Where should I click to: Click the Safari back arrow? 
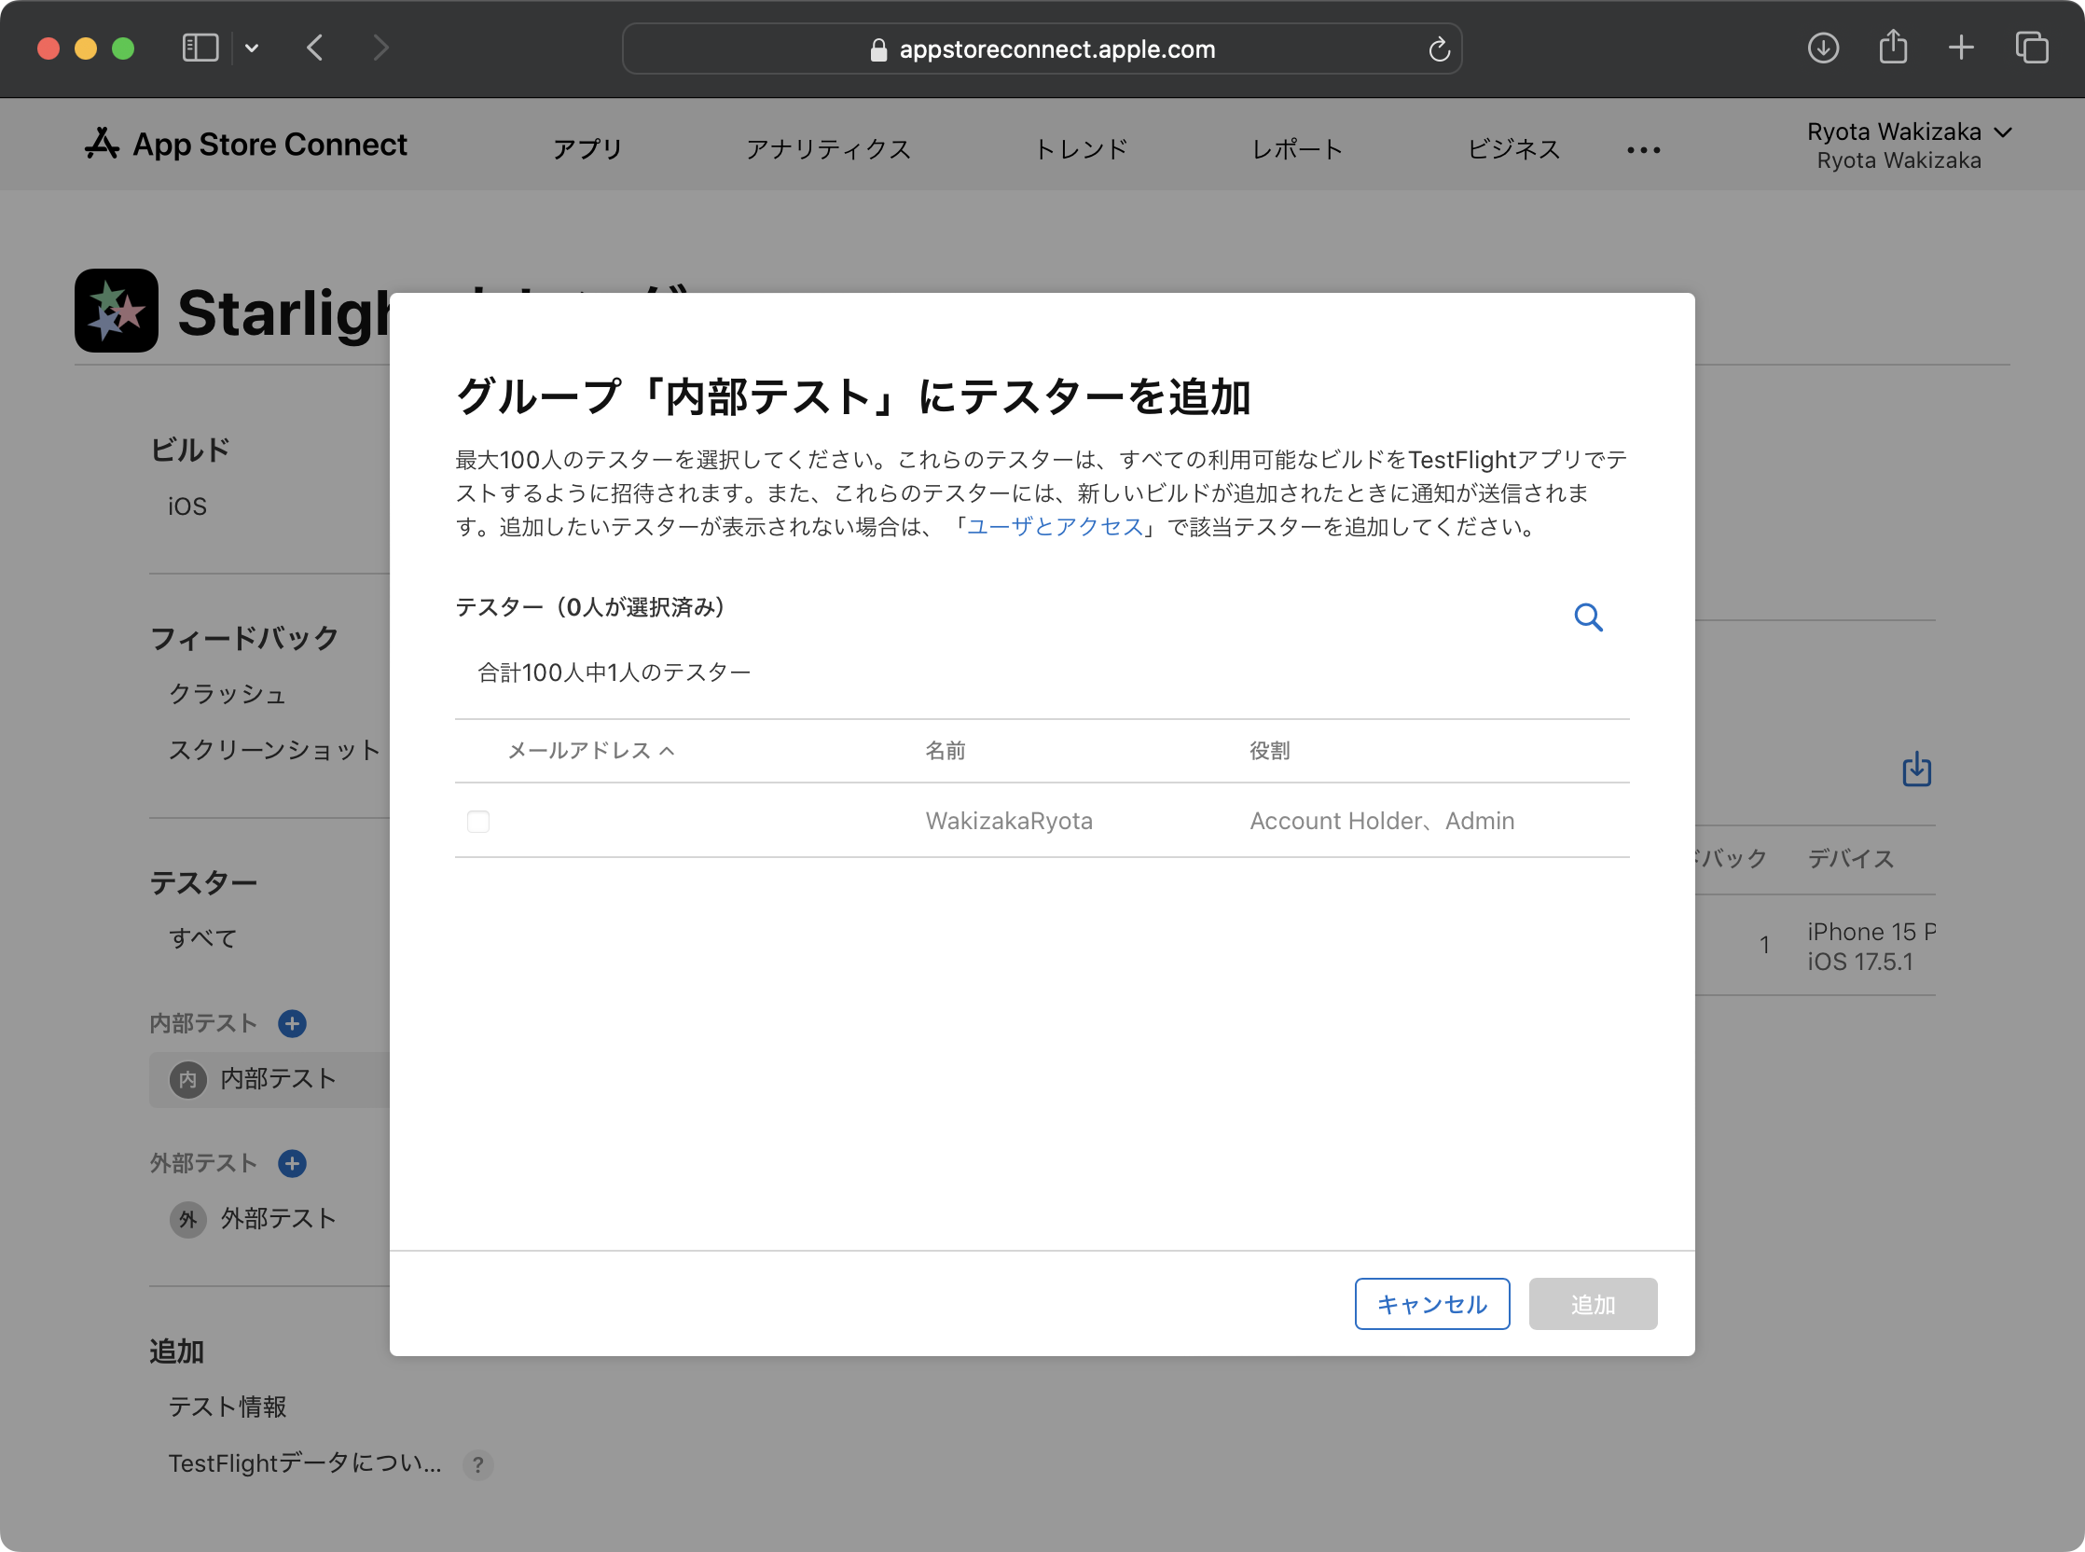(x=315, y=48)
